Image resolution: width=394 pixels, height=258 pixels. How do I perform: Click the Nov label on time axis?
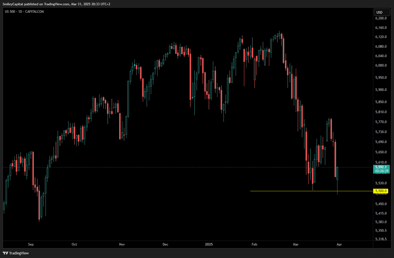122,245
